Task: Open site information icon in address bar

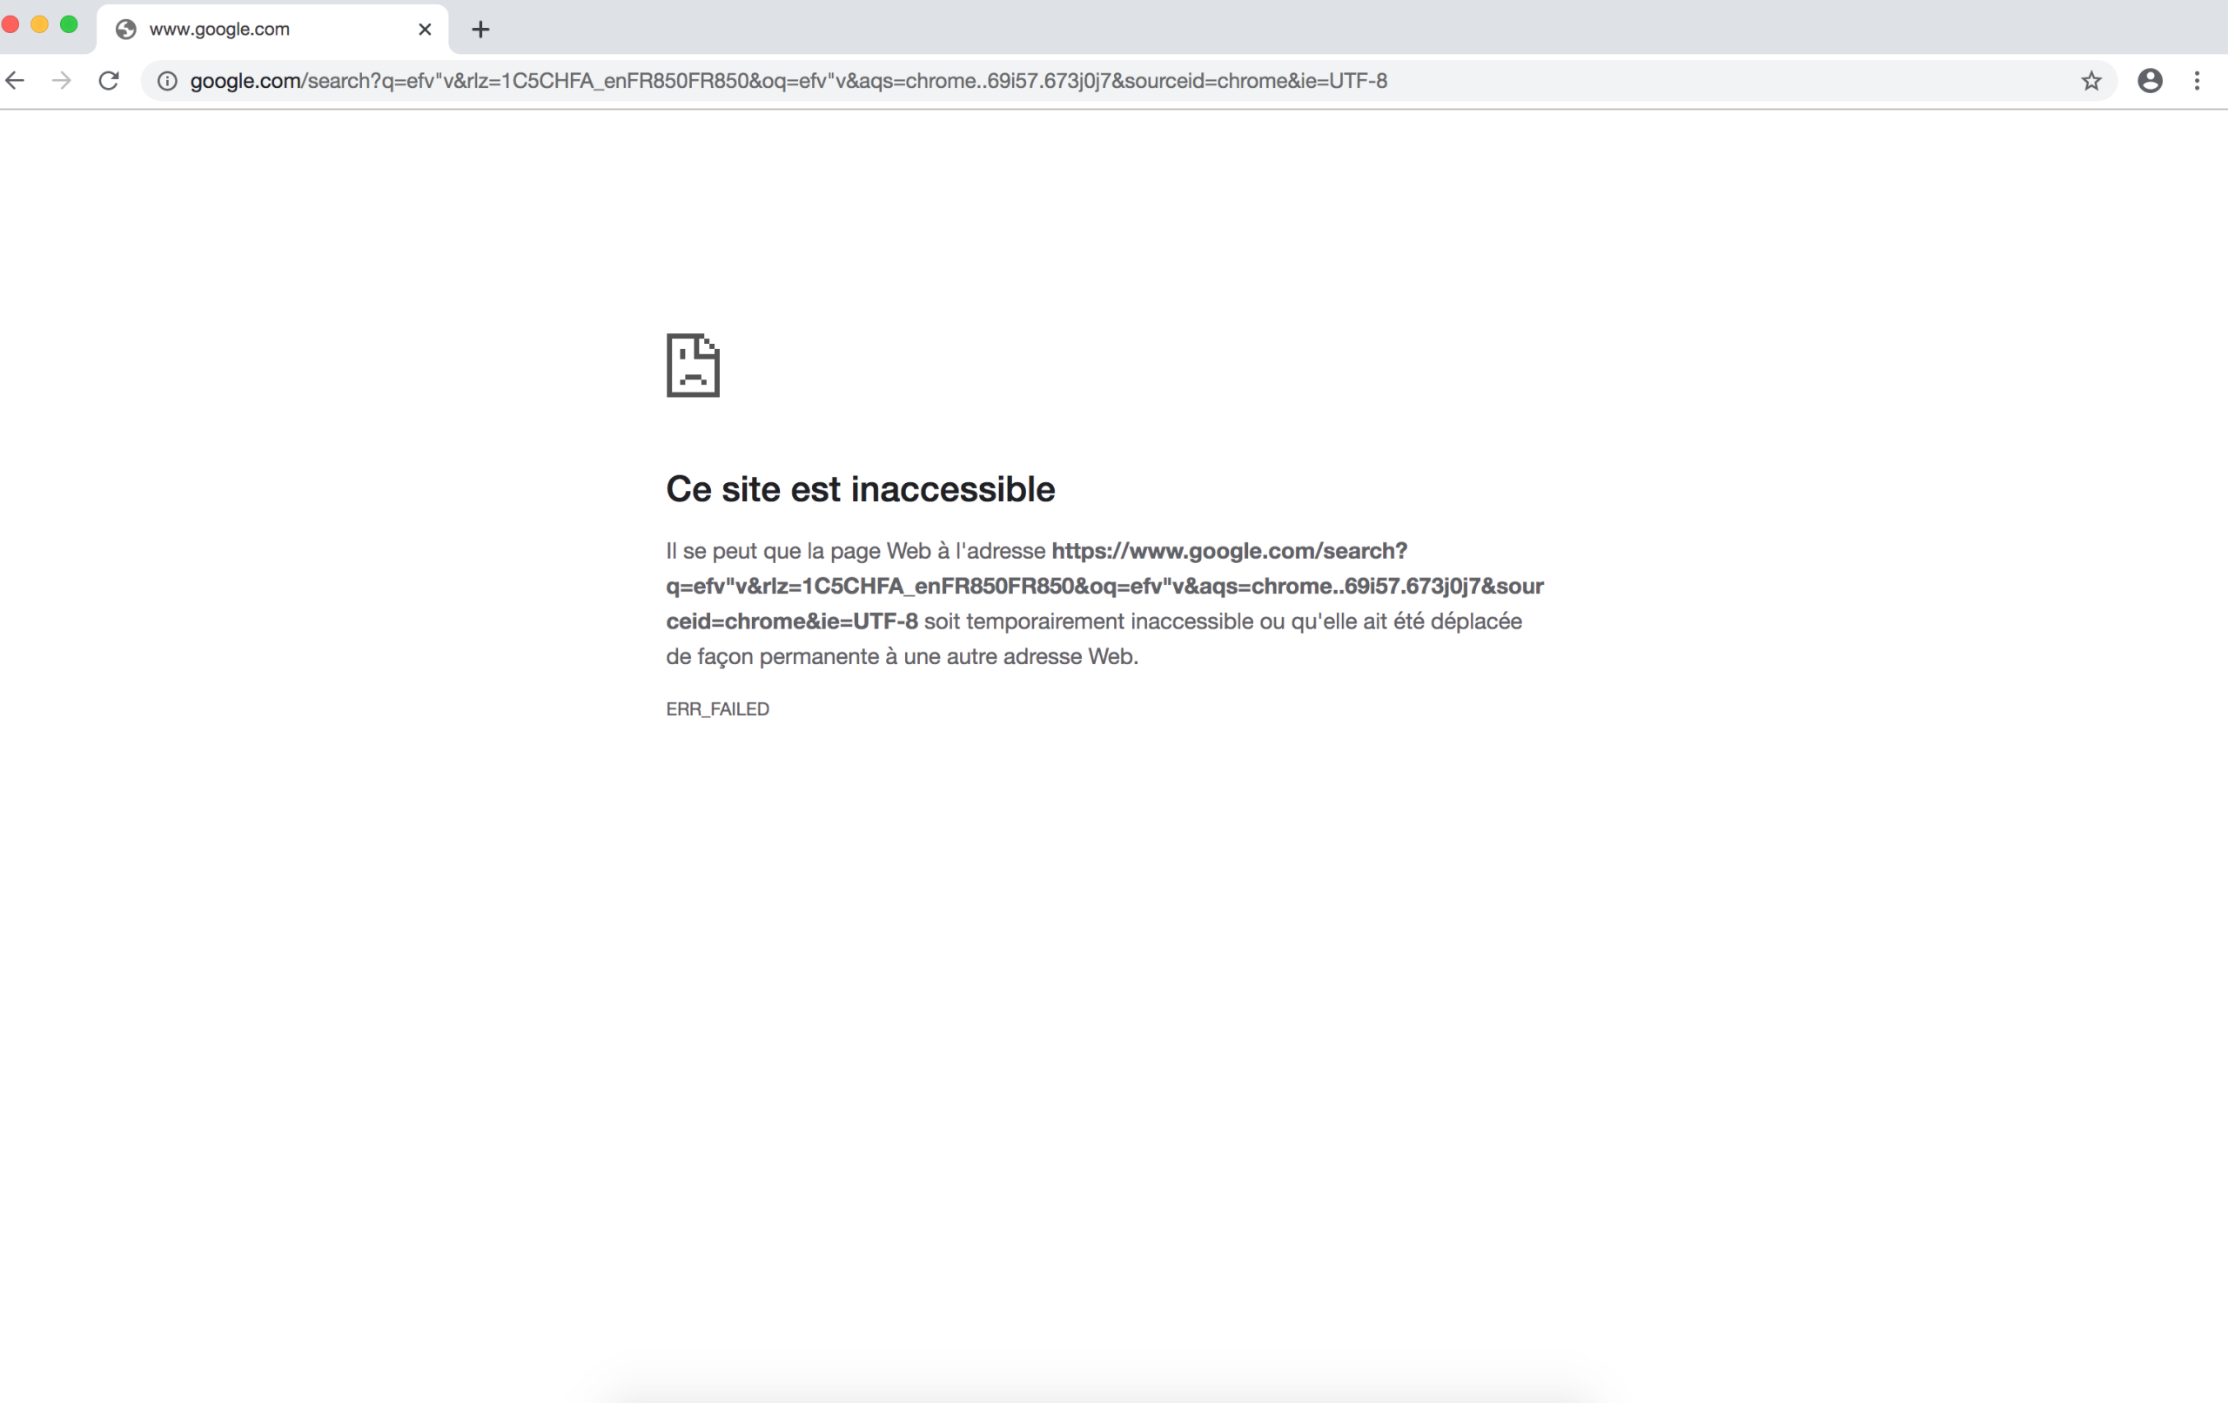Action: (167, 82)
